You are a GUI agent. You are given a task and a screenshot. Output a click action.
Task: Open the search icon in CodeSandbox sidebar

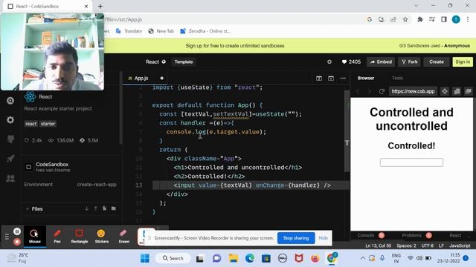[x=10, y=101]
